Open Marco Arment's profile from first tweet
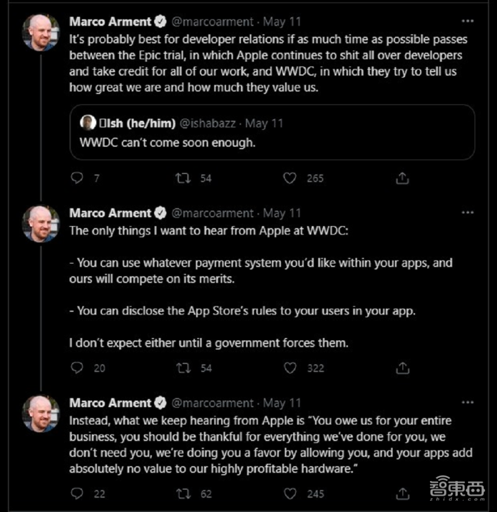The image size is (497, 512). point(110,22)
